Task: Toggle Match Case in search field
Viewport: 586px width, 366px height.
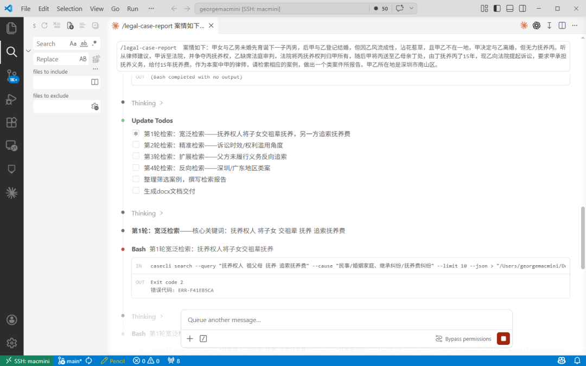Action: click(x=73, y=44)
